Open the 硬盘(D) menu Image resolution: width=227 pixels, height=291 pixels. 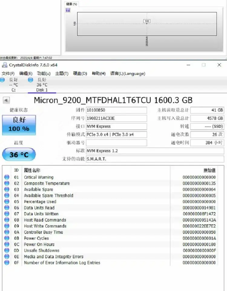point(80,73)
